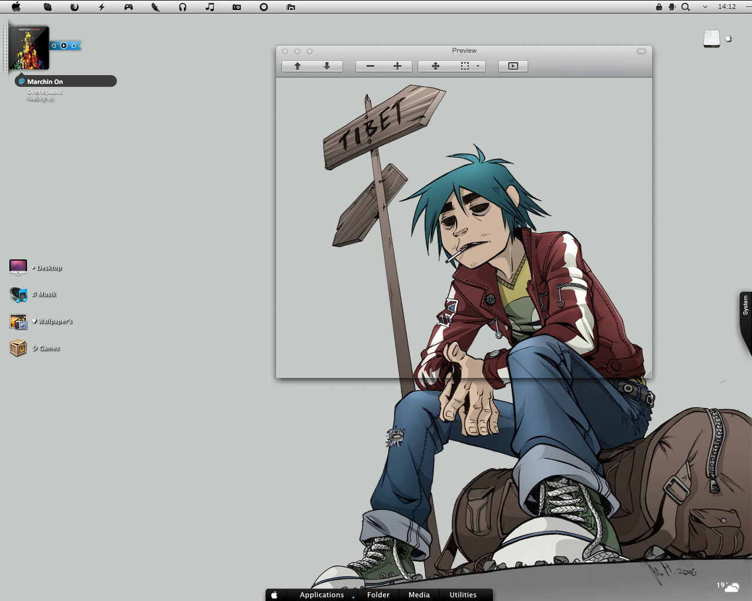Click the Apple logo in the bottom dock bar
The width and height of the screenshot is (752, 601).
(274, 595)
